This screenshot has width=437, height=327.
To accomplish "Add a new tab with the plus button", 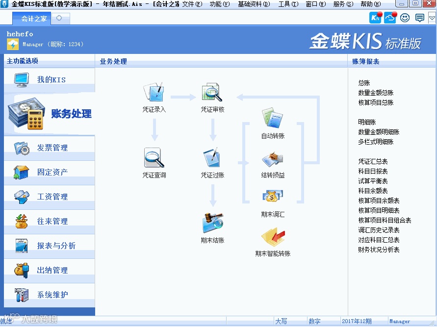I will click(59, 18).
